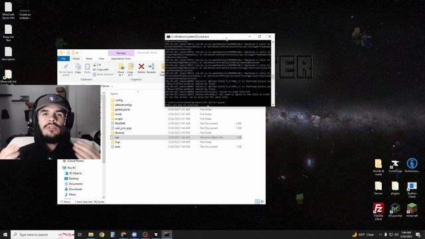
Task: Click the Delete icon in Explorer ribbon
Action: click(141, 68)
